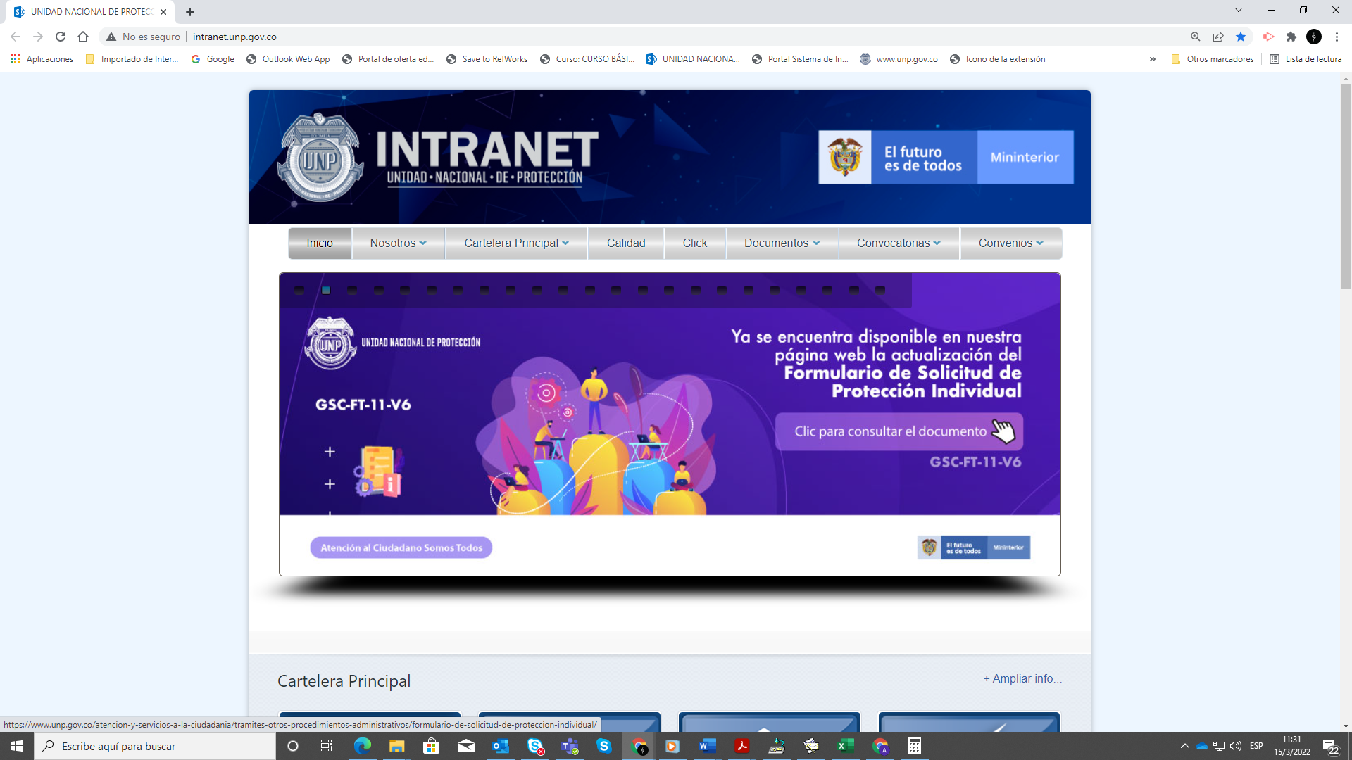
Task: Open Outlook from the taskbar
Action: pyautogui.click(x=501, y=746)
